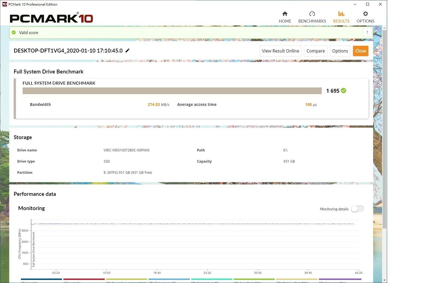Click the green check beside score 1 695
429x283 pixels.
tap(344, 91)
